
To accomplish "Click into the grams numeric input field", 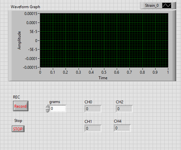I will pos(58,109).
